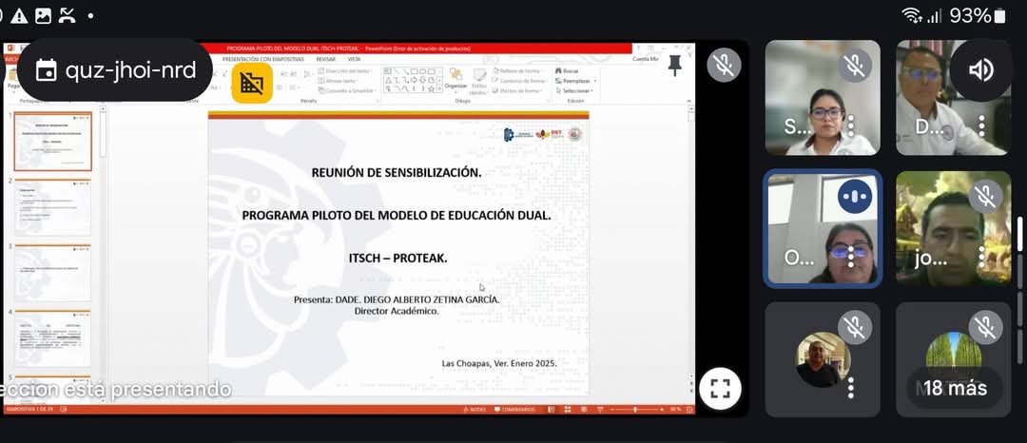The image size is (1027, 443).
Task: Tap the yellow captions-off icon
Action: [x=252, y=84]
